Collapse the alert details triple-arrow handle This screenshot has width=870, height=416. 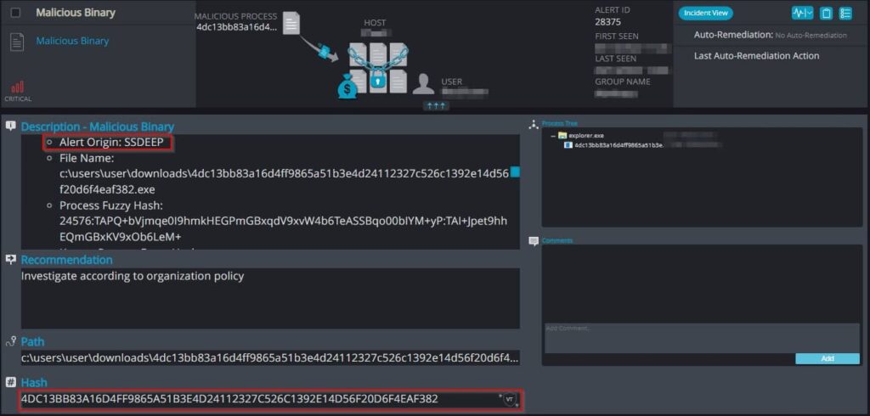[x=436, y=105]
